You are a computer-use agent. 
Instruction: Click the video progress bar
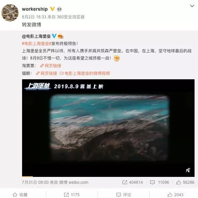point(108,176)
